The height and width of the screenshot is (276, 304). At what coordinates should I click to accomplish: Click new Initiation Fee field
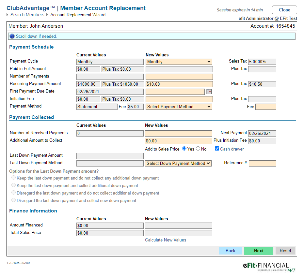[179, 99]
